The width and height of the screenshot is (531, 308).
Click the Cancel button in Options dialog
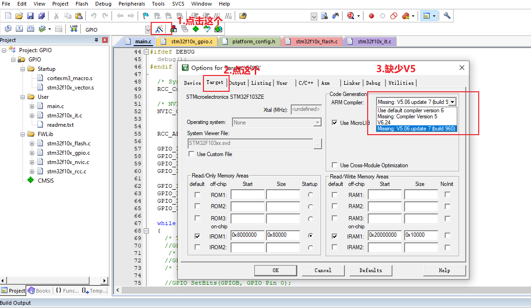click(x=323, y=270)
